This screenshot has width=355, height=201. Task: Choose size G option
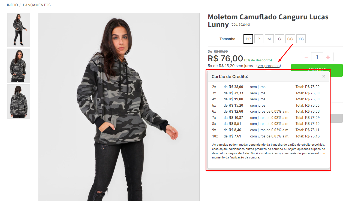[x=279, y=39]
